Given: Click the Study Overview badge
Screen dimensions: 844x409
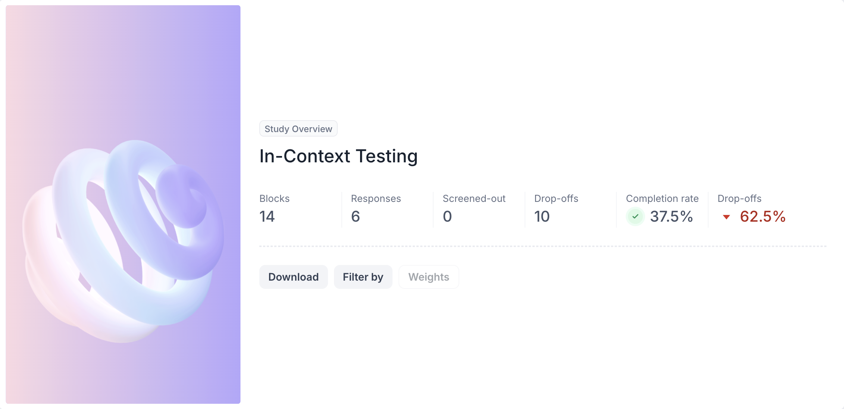Looking at the screenshot, I should click(298, 129).
